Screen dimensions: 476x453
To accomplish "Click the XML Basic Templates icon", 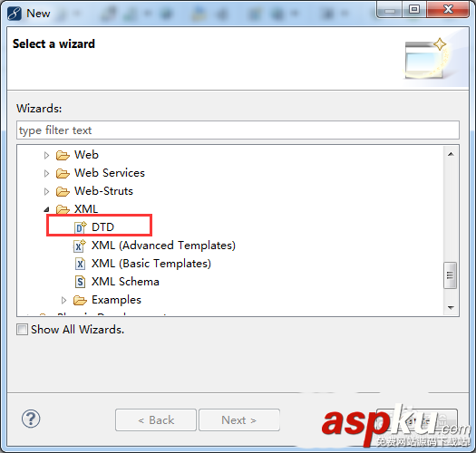I will 80,264.
